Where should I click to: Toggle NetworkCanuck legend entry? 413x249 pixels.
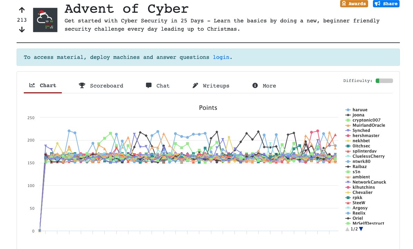[x=366, y=182]
